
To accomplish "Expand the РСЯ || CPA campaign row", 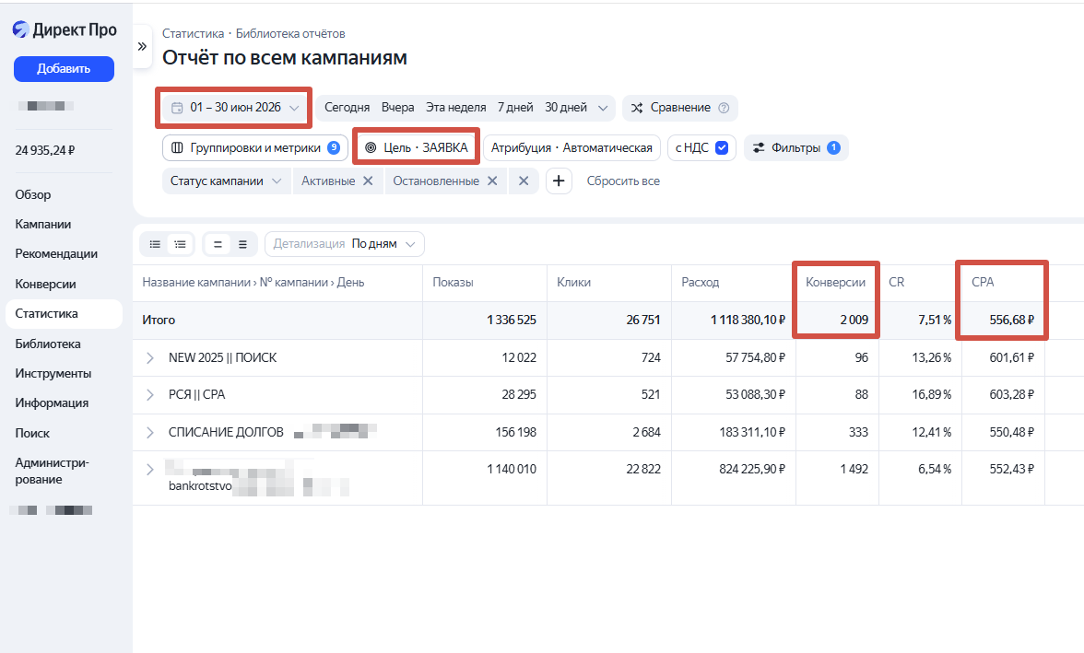I will tap(150, 394).
